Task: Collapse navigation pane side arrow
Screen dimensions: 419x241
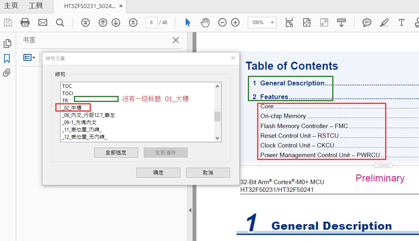Action: 190,210
